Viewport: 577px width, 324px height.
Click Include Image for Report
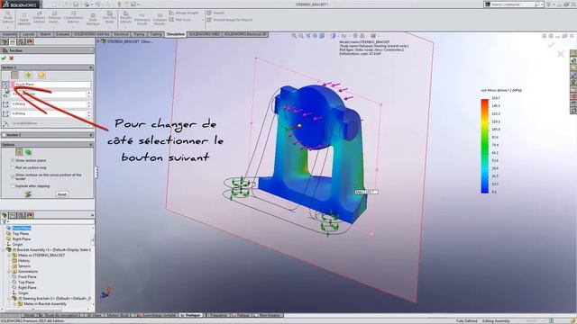tap(230, 20)
